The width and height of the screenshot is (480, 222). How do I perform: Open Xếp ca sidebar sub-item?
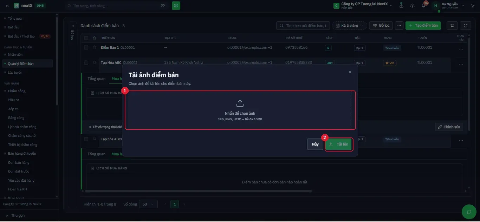click(x=13, y=109)
